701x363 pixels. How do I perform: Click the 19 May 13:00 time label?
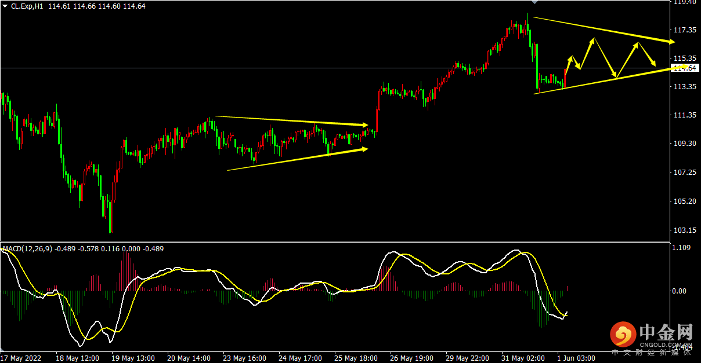click(x=133, y=358)
